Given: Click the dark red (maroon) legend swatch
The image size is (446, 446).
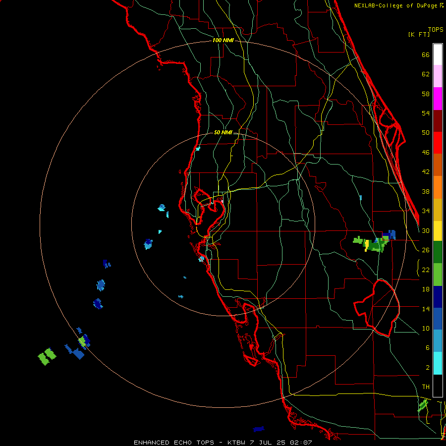Looking at the screenshot, I should (438, 121).
